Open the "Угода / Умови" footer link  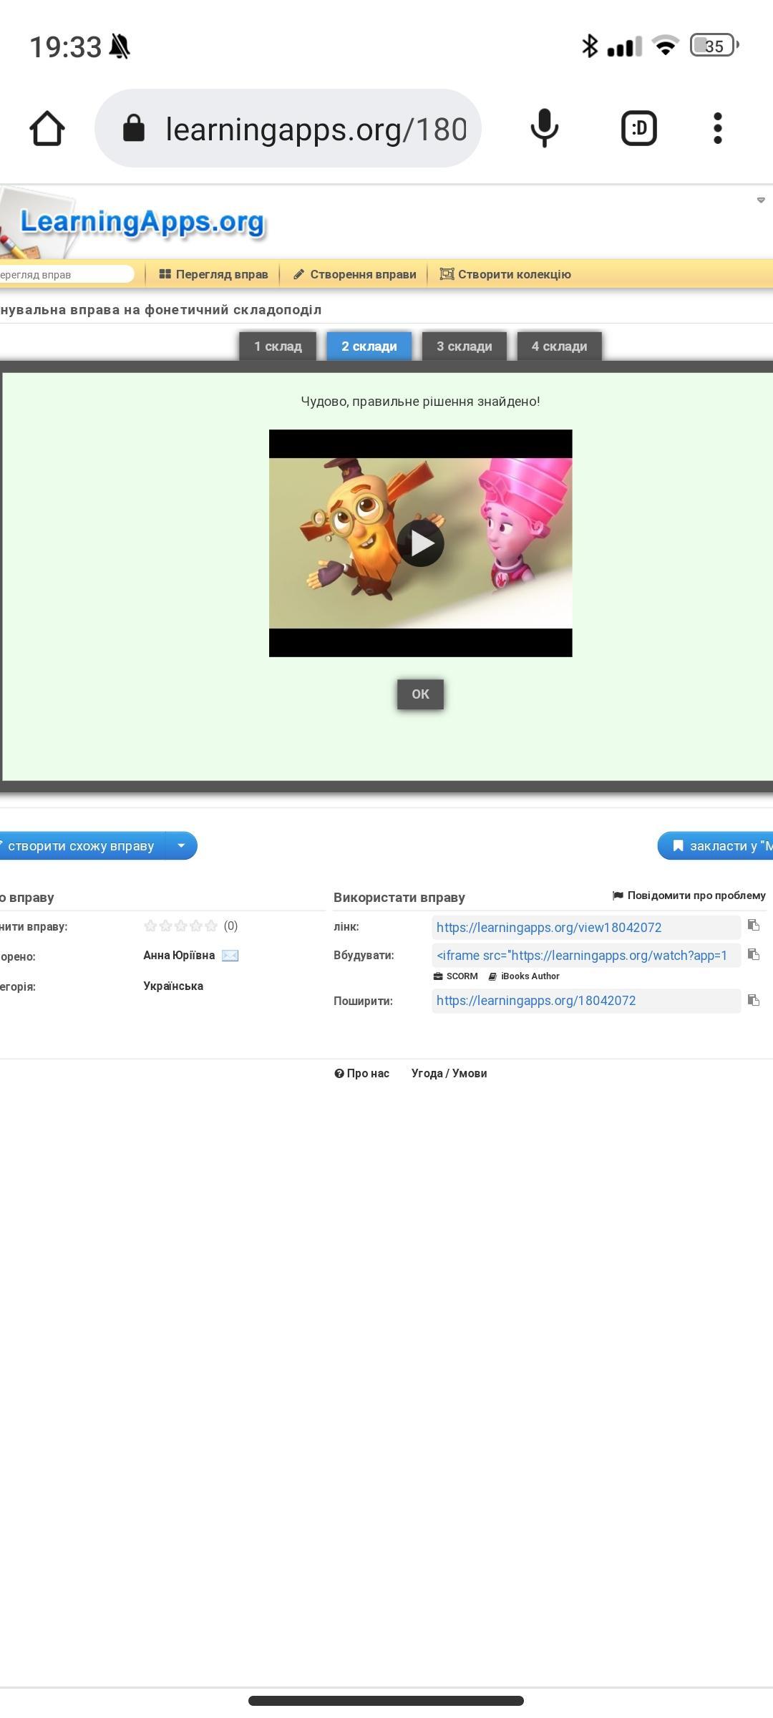coord(449,1074)
